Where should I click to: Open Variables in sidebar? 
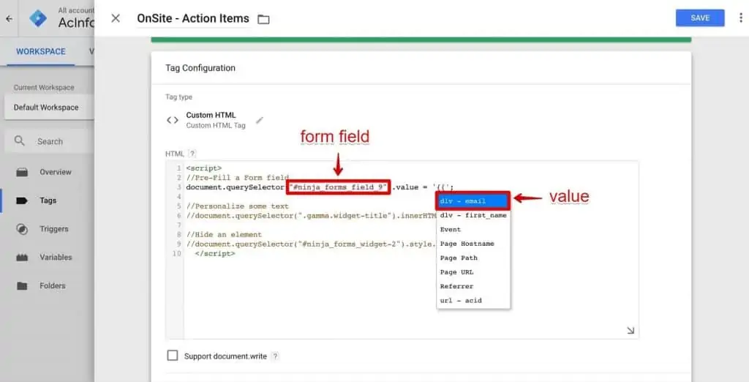[x=56, y=257]
